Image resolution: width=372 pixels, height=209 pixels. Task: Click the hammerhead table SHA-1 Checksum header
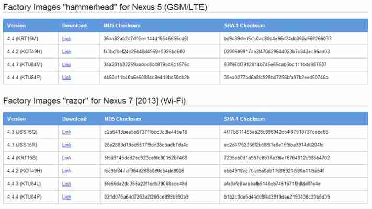click(x=245, y=26)
